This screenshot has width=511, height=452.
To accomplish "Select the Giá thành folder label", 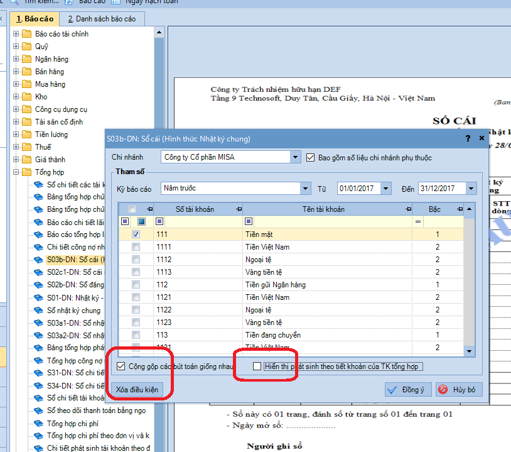I will tap(50, 160).
